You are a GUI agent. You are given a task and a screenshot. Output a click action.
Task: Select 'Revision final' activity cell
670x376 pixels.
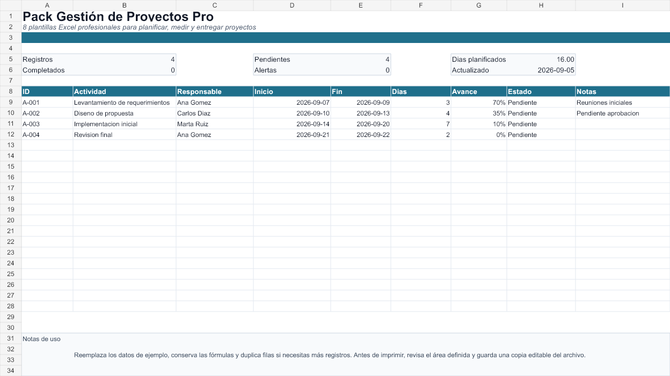pyautogui.click(x=125, y=134)
